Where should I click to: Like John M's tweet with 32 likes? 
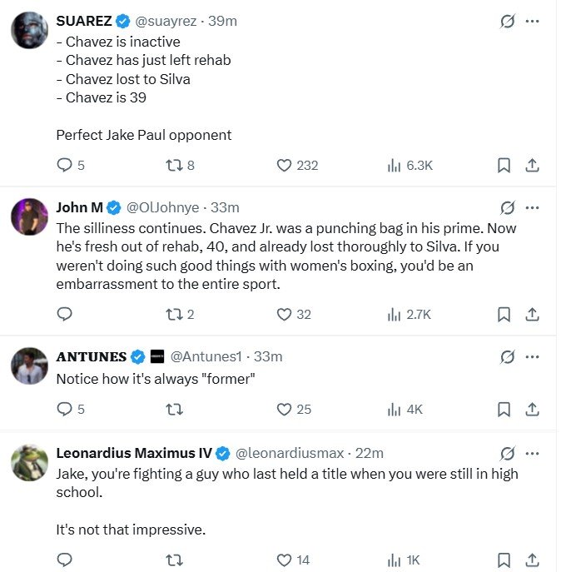click(285, 314)
